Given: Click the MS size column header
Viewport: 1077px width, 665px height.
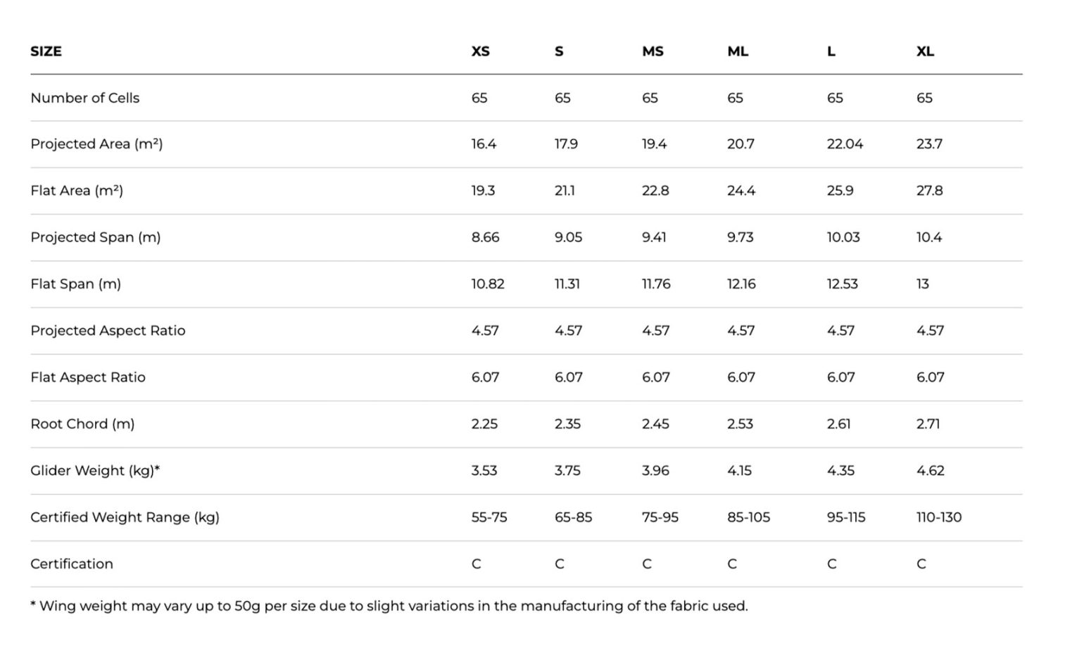Looking at the screenshot, I should (653, 51).
